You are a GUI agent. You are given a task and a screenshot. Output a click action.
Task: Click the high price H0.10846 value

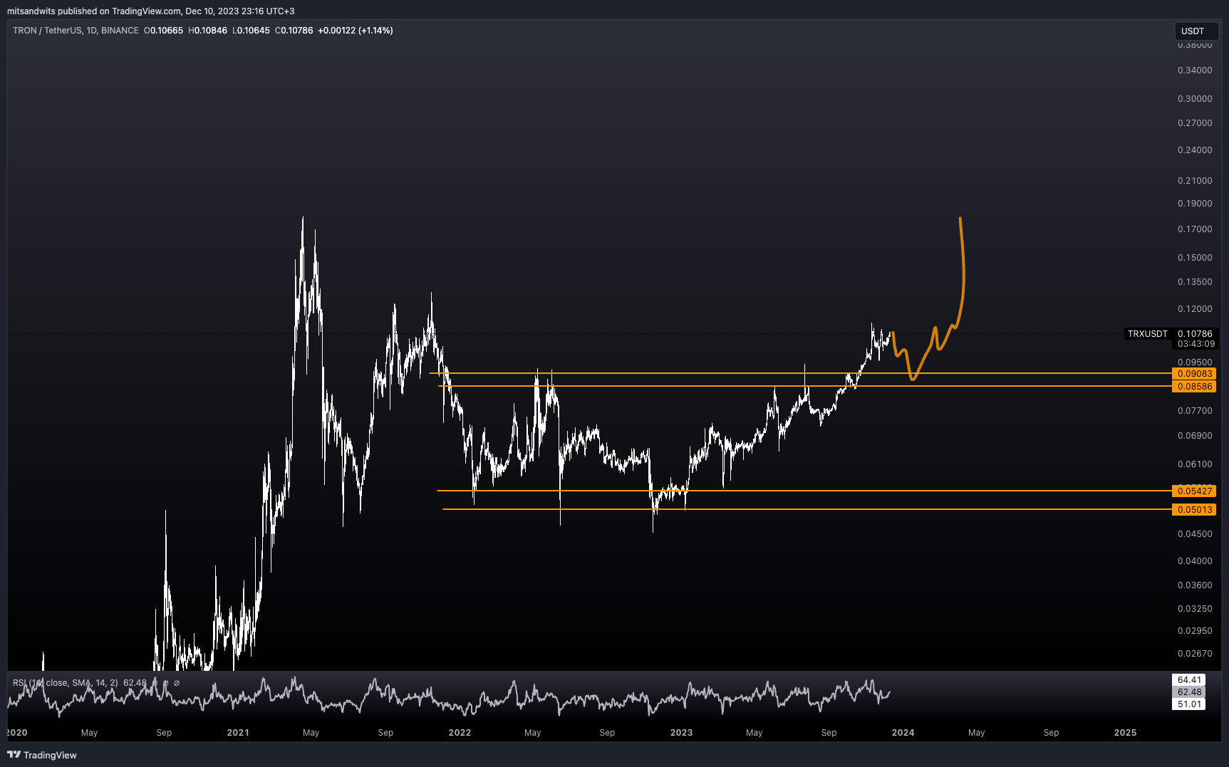pyautogui.click(x=208, y=31)
